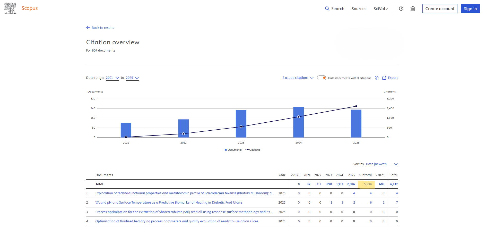The image size is (486, 227).
Task: Click the Sign in button
Action: pos(470,9)
